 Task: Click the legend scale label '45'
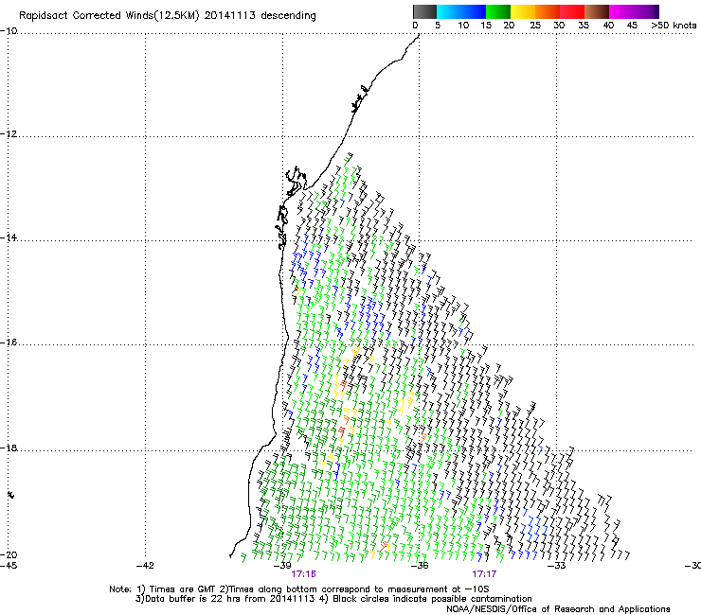(x=632, y=26)
